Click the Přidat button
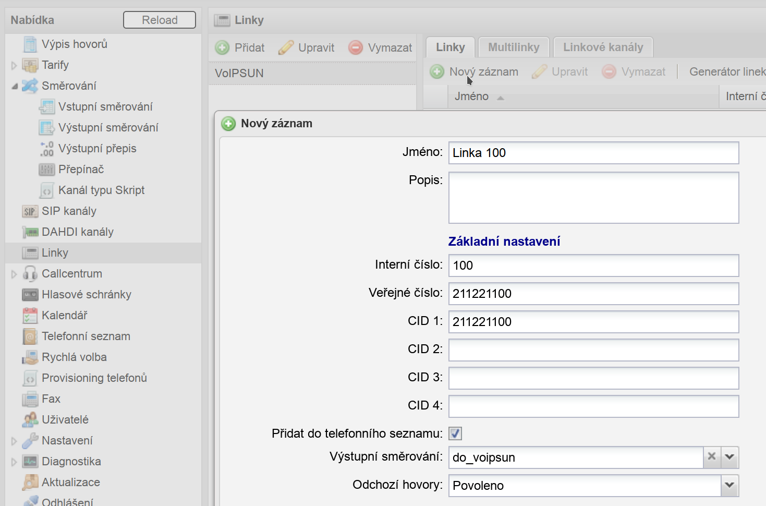The width and height of the screenshot is (766, 506). 240,47
